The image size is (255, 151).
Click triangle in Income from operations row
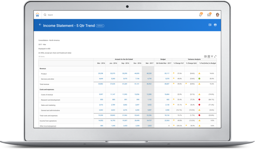tap(199, 121)
